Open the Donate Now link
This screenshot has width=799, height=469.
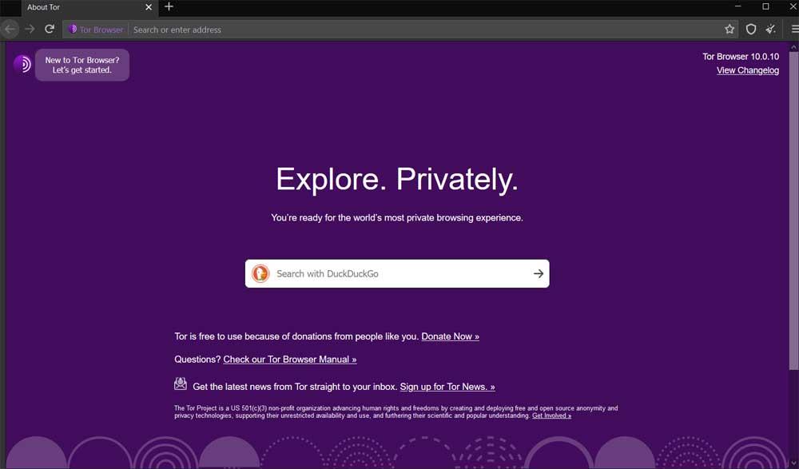coord(450,336)
